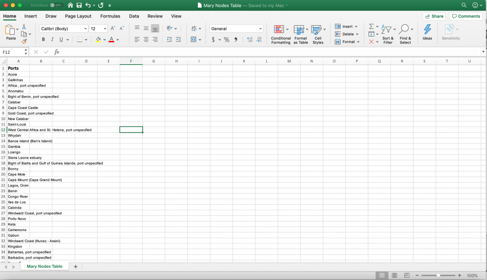Image resolution: width=487 pixels, height=280 pixels.
Task: Open the General number format dropdown
Action: 260,29
